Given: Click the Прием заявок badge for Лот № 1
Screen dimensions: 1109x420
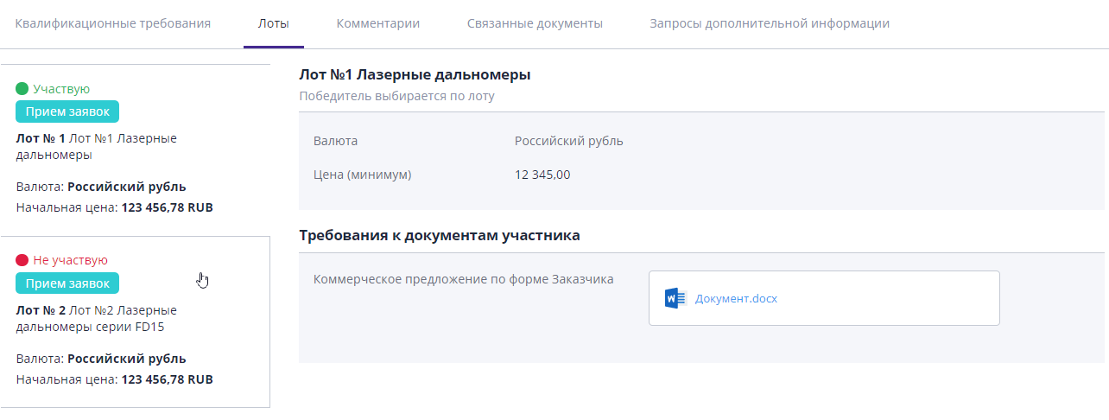Looking at the screenshot, I should [x=67, y=111].
